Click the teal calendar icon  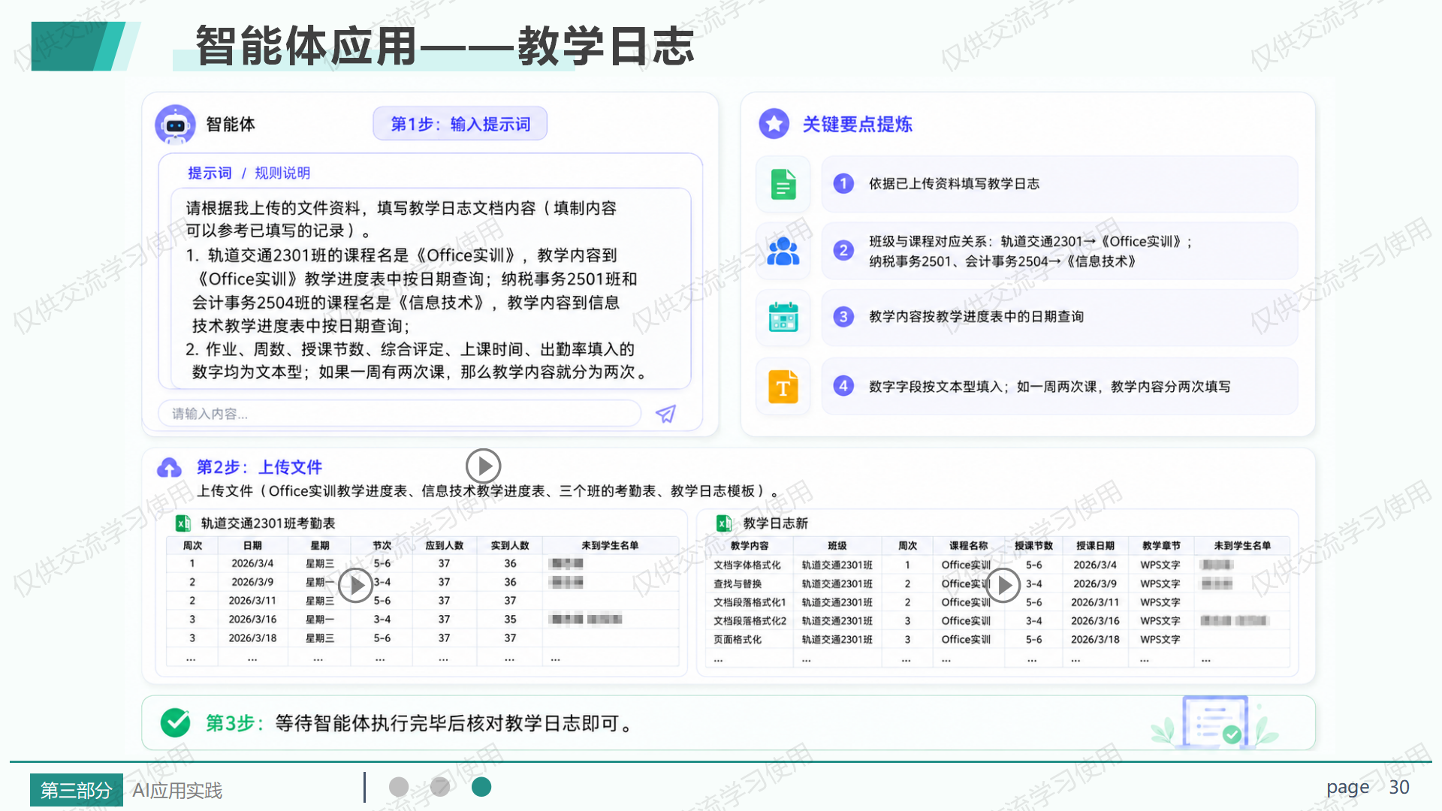783,317
